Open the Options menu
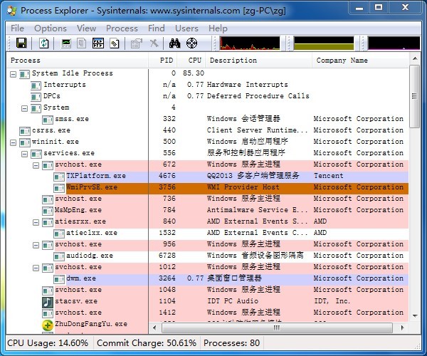The width and height of the screenshot is (427, 356). coord(51,28)
